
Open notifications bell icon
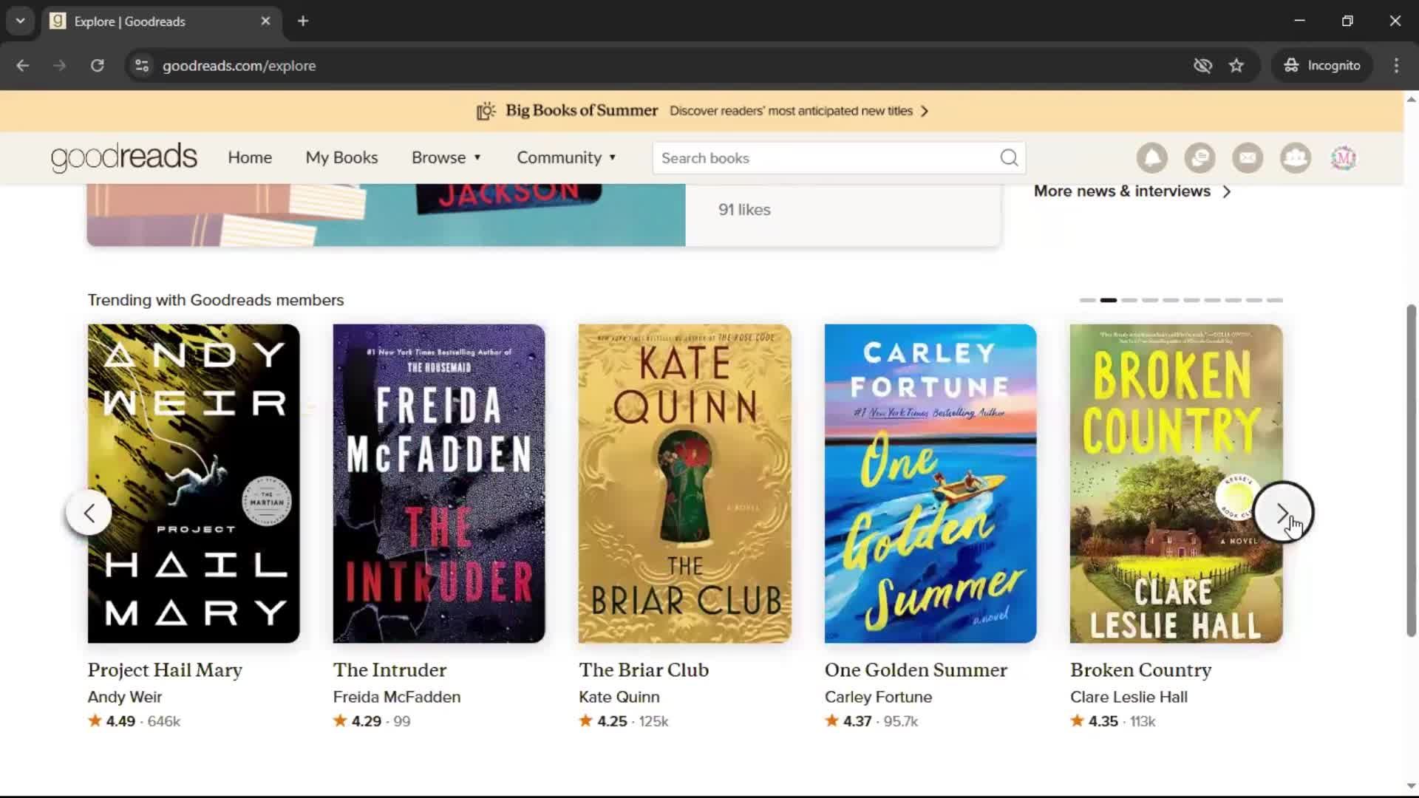pyautogui.click(x=1152, y=158)
